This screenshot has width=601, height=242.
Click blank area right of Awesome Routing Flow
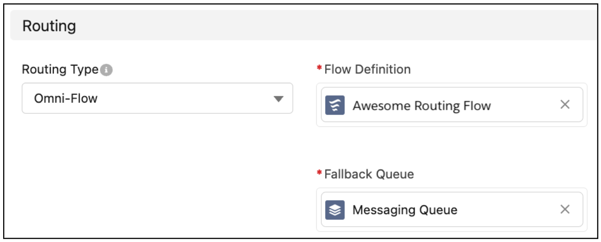pyautogui.click(x=522, y=106)
